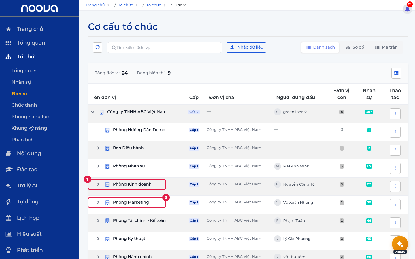Click the greenline192 leader name
The width and height of the screenshot is (415, 259).
coord(295,112)
